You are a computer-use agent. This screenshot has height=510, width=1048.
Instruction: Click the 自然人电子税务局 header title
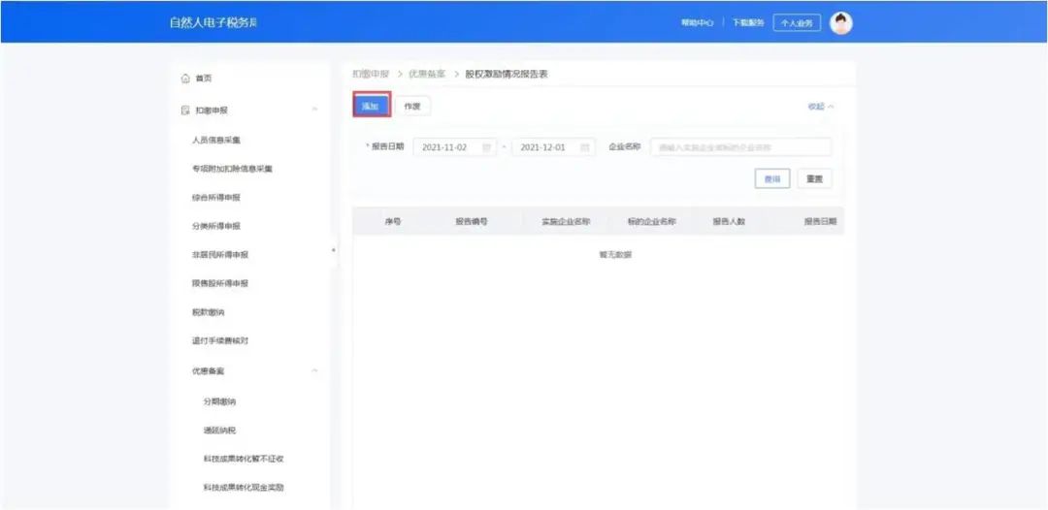[x=213, y=22]
